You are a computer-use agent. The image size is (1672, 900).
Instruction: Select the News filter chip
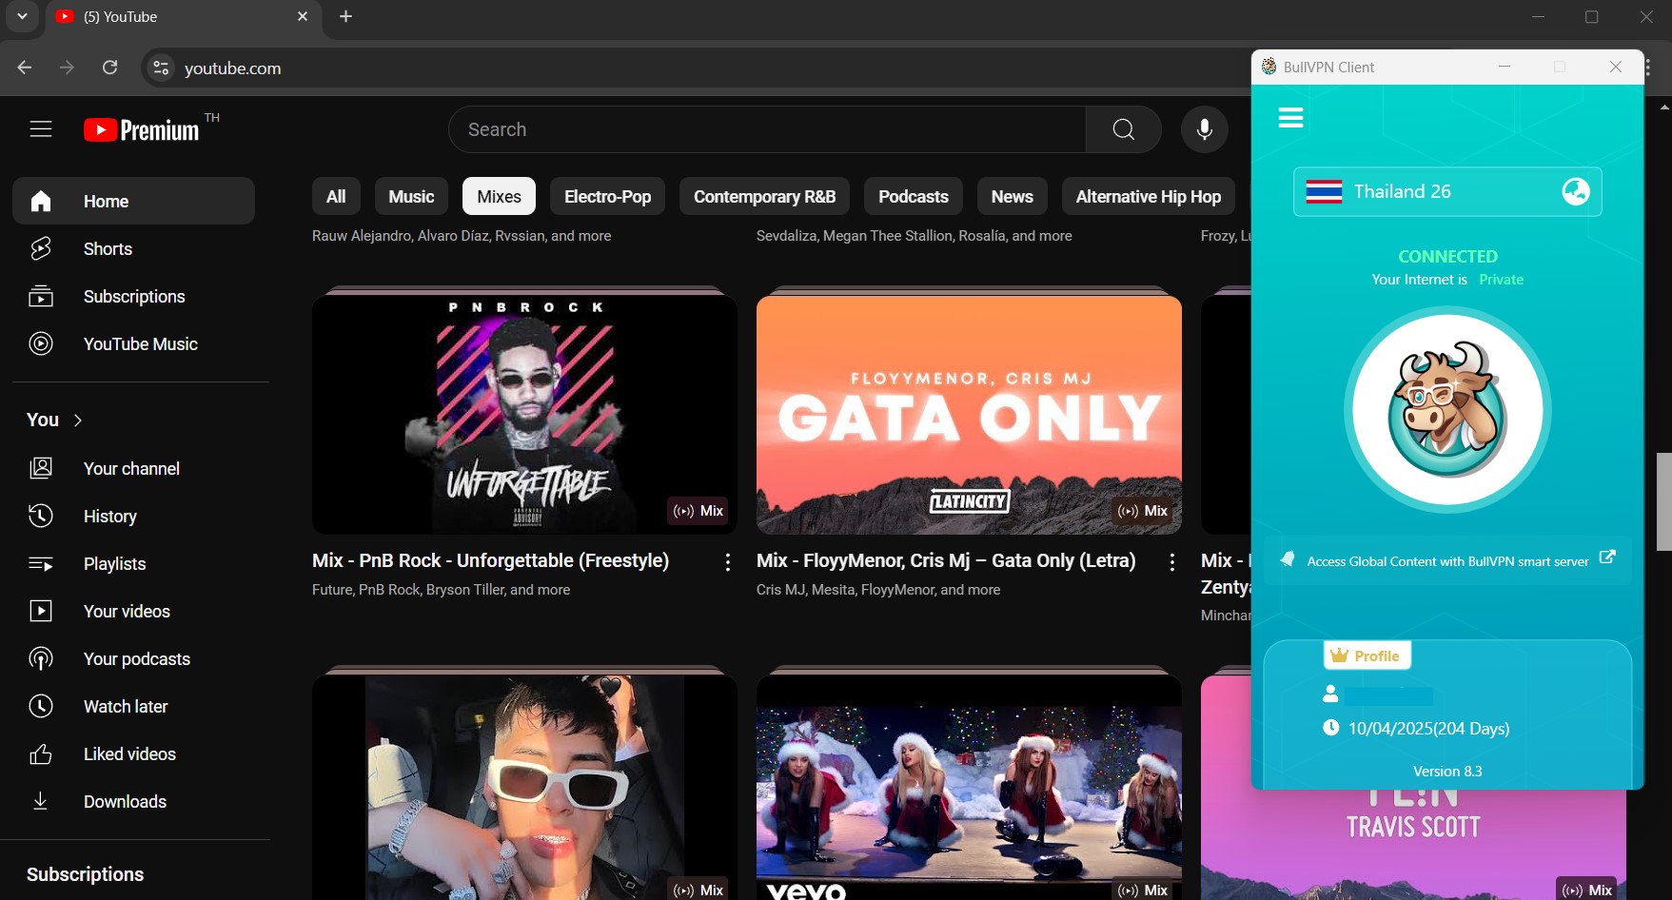[x=1013, y=197]
